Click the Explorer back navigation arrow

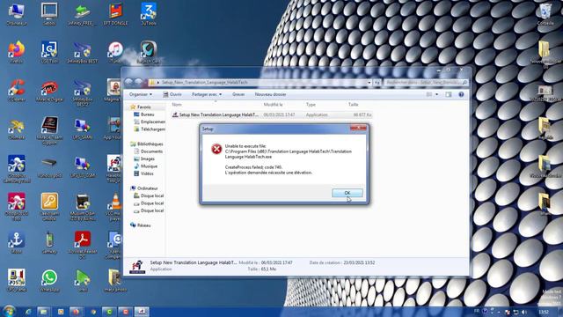pos(128,82)
